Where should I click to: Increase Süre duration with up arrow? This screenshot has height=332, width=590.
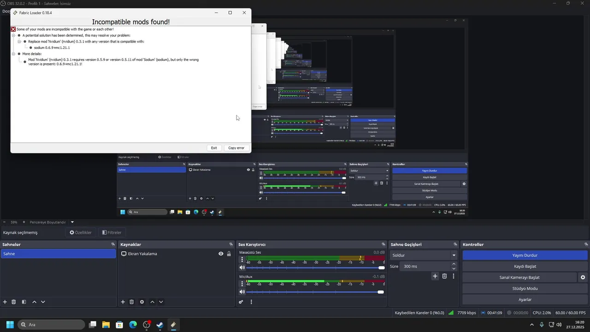[454, 264]
